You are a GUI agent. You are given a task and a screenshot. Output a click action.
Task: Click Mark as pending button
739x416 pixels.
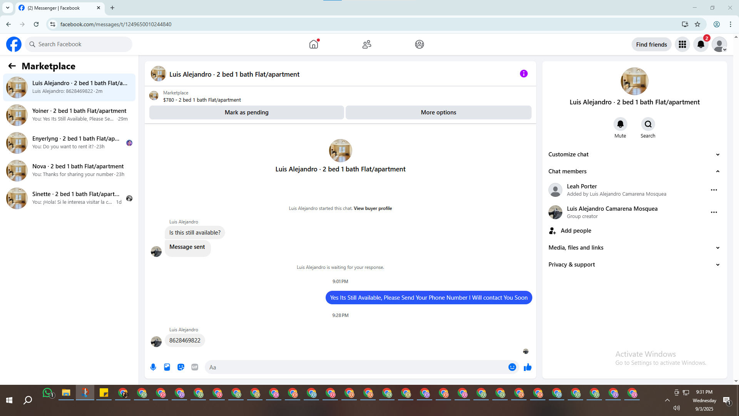point(247,112)
